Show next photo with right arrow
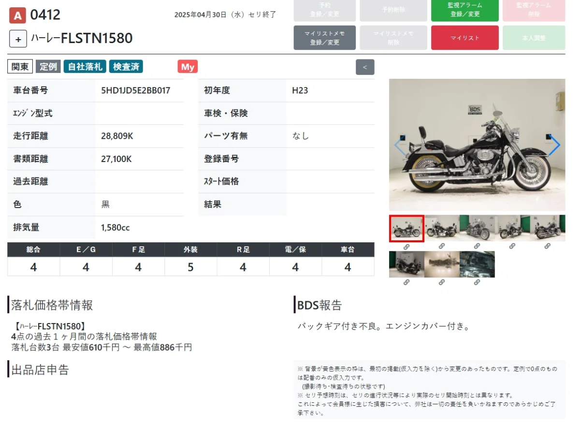580x442 pixels. pyautogui.click(x=554, y=145)
